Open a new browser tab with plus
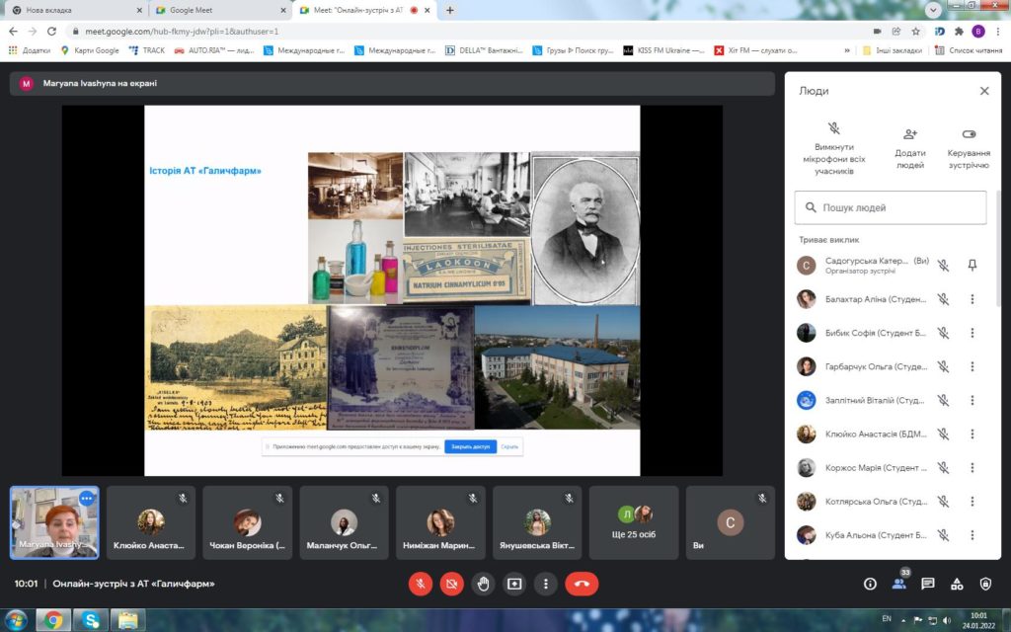The image size is (1011, 632). [x=450, y=10]
